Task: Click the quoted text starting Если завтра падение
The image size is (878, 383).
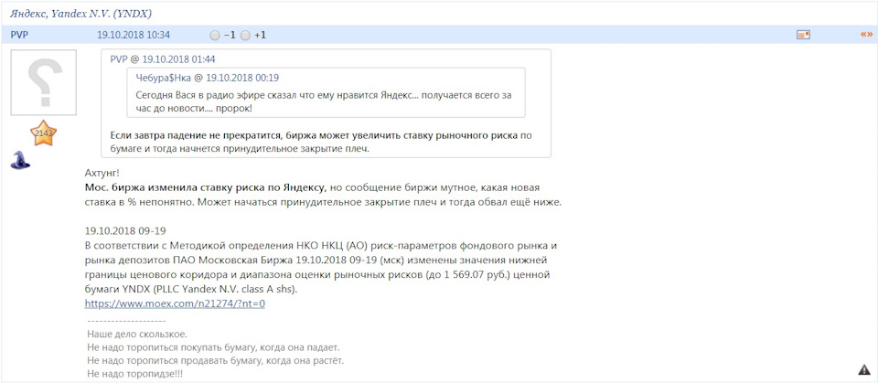Action: pyautogui.click(x=320, y=143)
